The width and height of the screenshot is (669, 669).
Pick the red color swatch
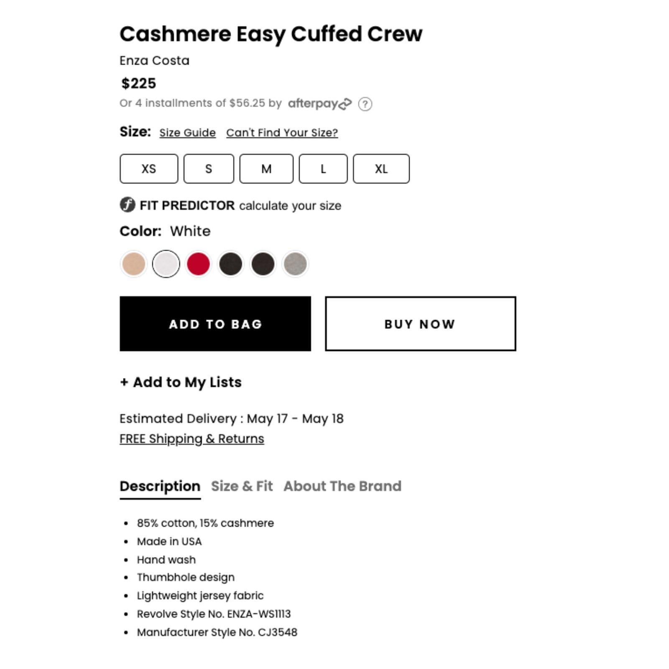[x=198, y=264]
